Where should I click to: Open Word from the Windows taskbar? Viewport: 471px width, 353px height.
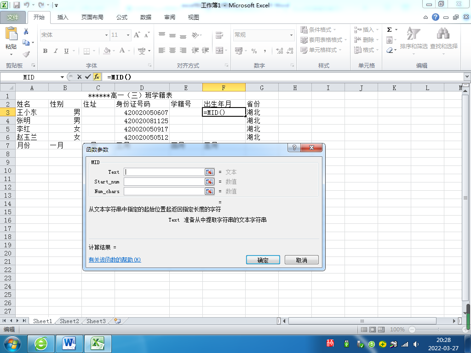coord(70,344)
